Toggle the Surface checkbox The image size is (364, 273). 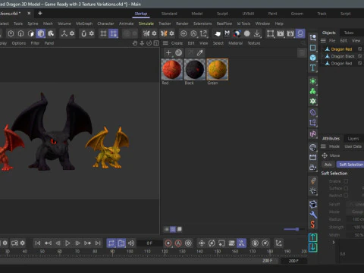coord(346,188)
